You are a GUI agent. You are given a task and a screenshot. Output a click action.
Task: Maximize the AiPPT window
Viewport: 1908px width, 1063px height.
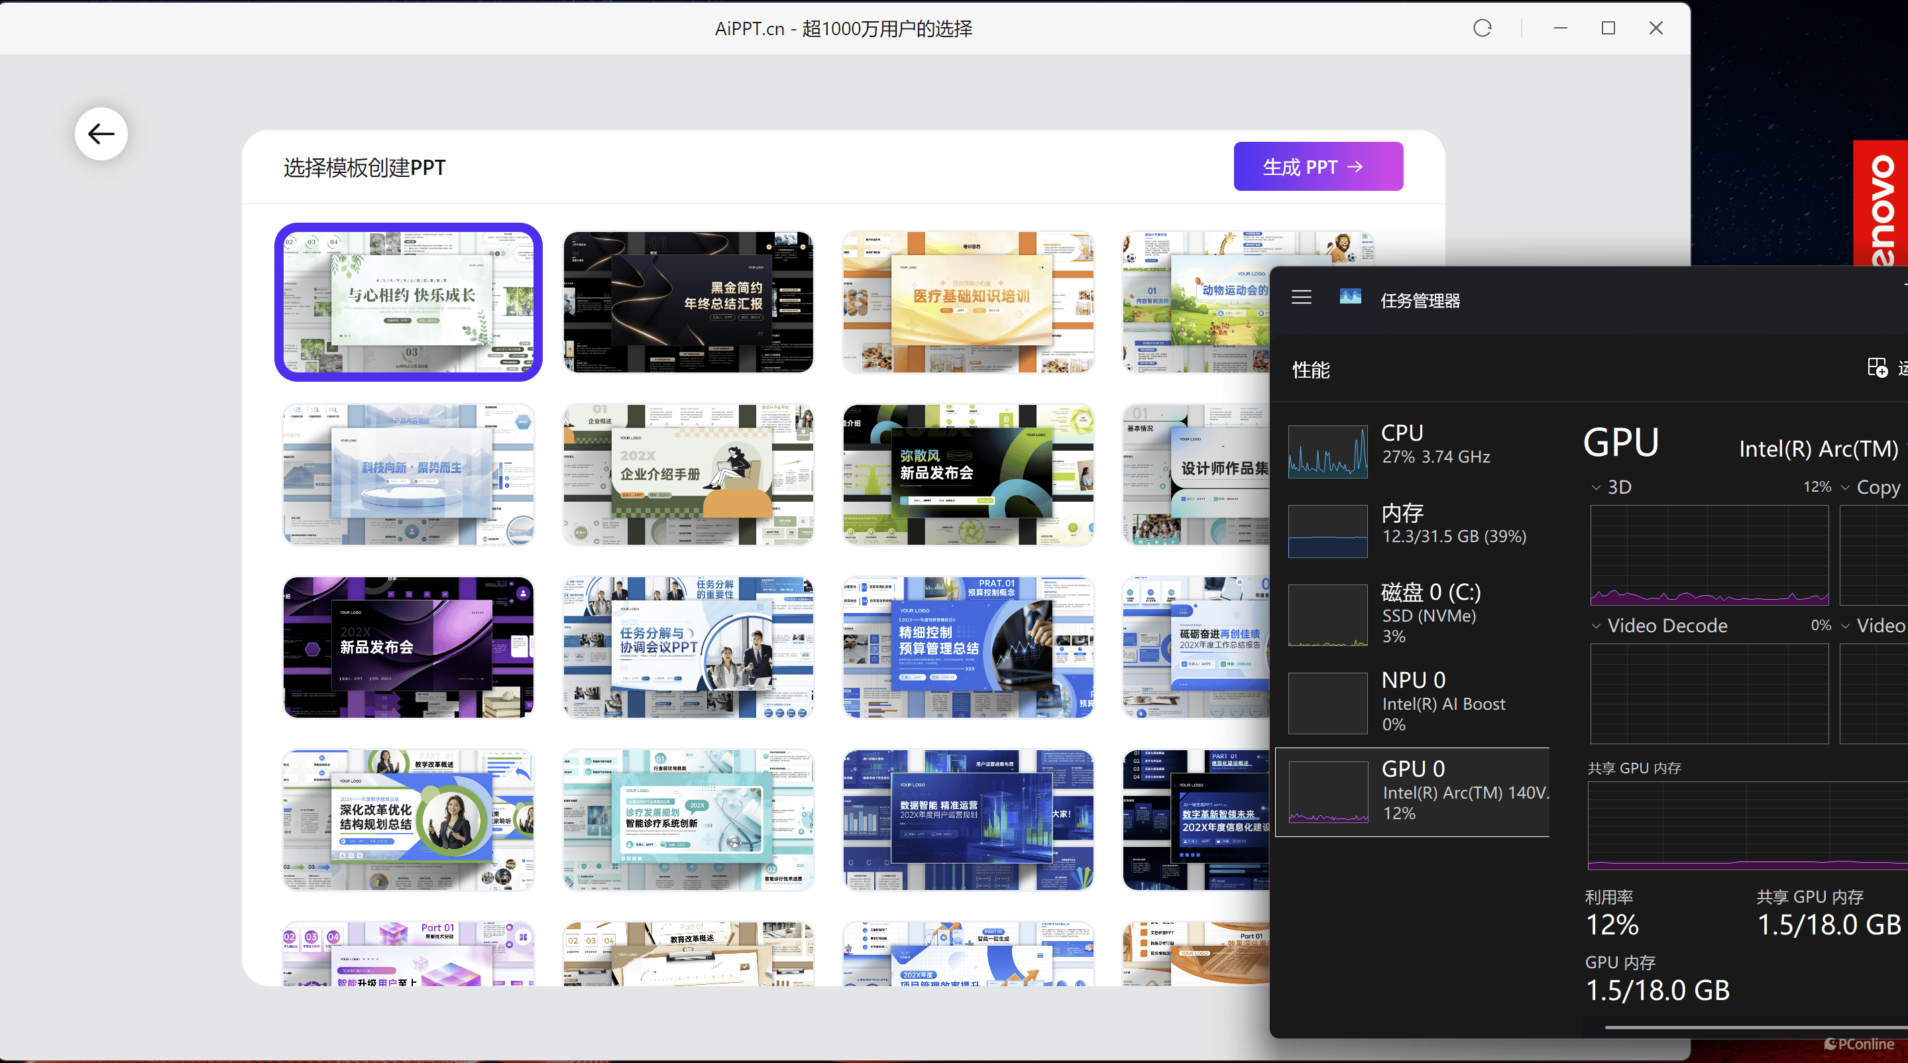[1608, 28]
